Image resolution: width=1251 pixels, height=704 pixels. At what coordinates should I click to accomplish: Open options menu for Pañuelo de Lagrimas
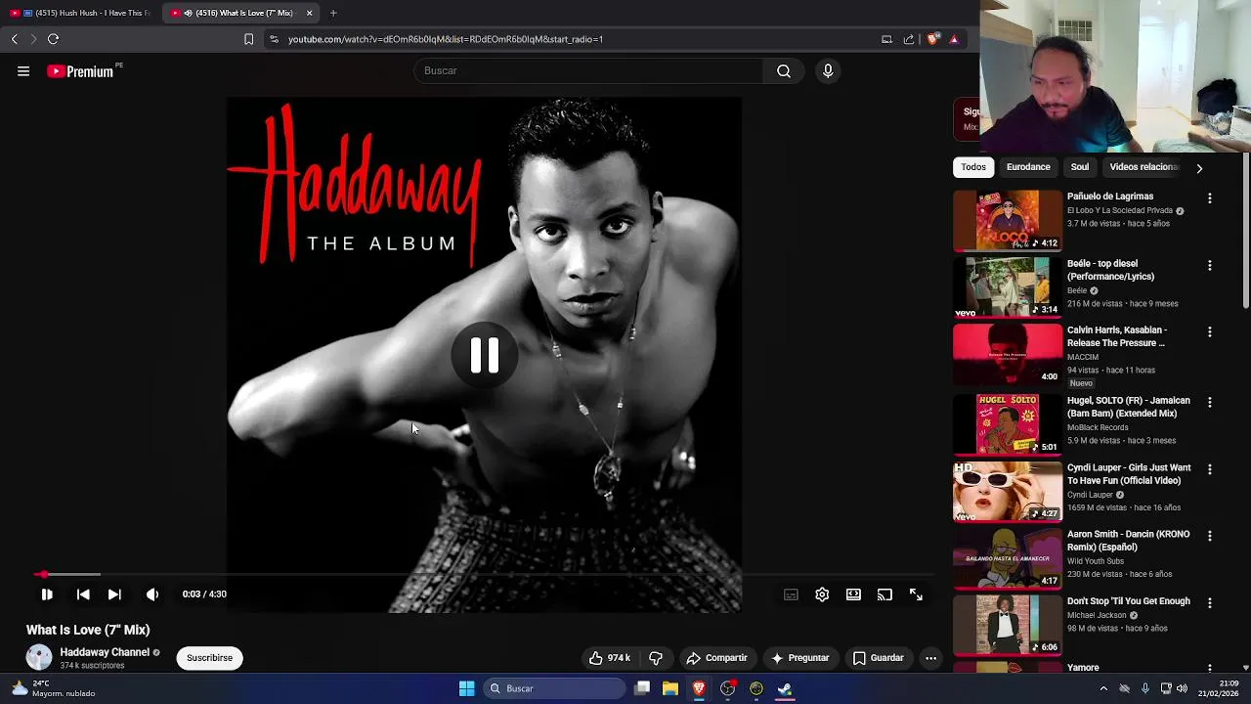[1209, 198]
